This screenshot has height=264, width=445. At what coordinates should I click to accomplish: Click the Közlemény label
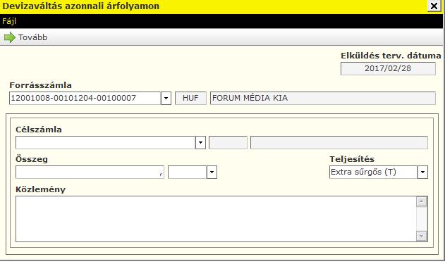[x=40, y=189]
